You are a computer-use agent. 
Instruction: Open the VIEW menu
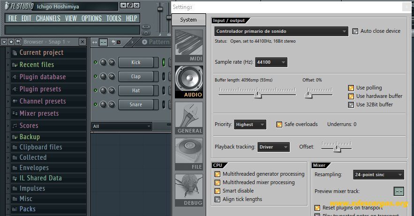[x=71, y=18]
